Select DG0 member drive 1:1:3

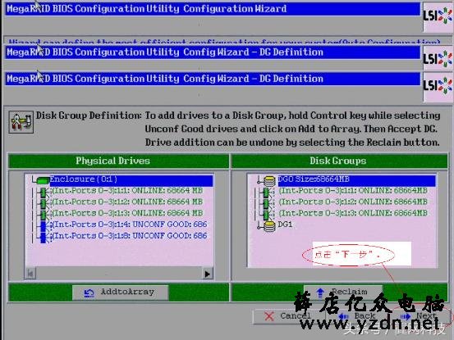click(353, 213)
